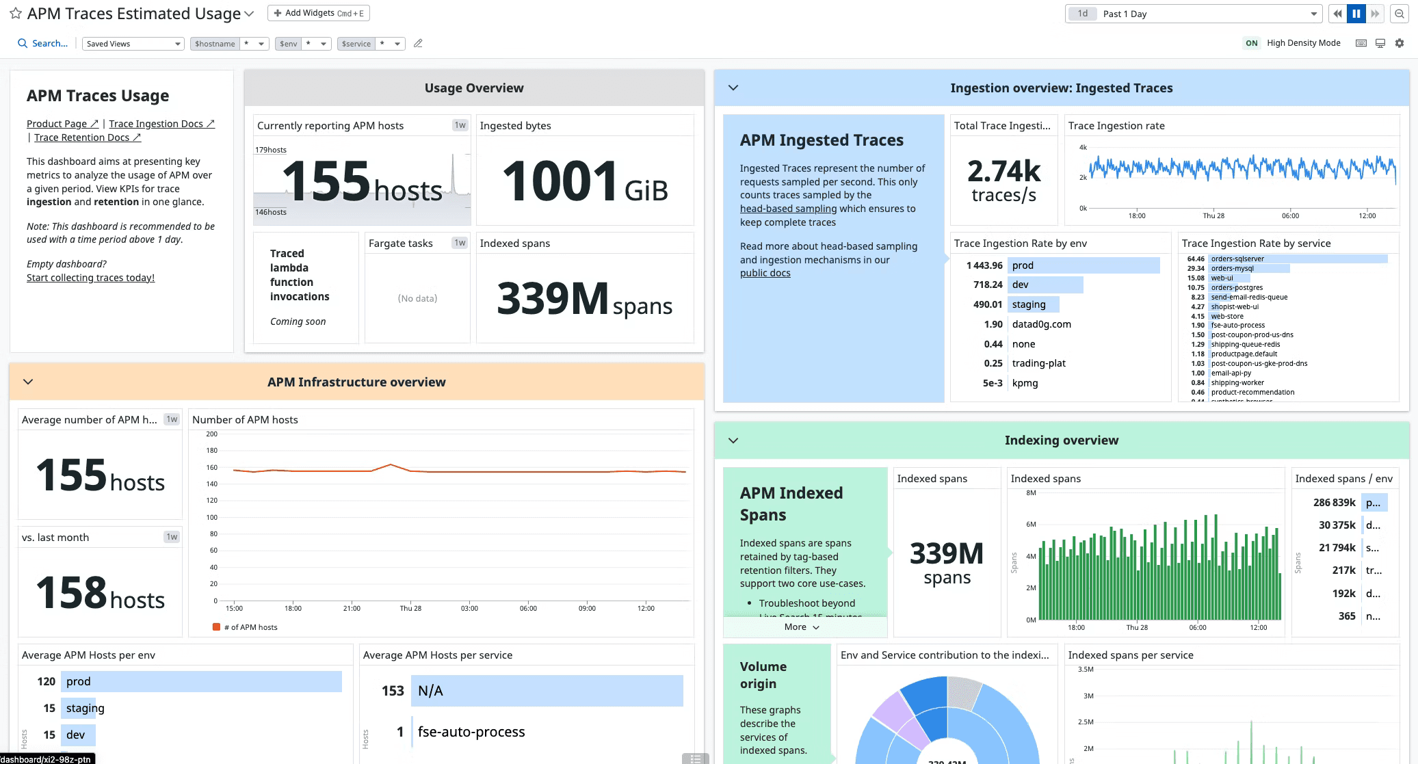Collapse the APM Infrastructure overview section
This screenshot has height=764, width=1418.
coord(28,382)
